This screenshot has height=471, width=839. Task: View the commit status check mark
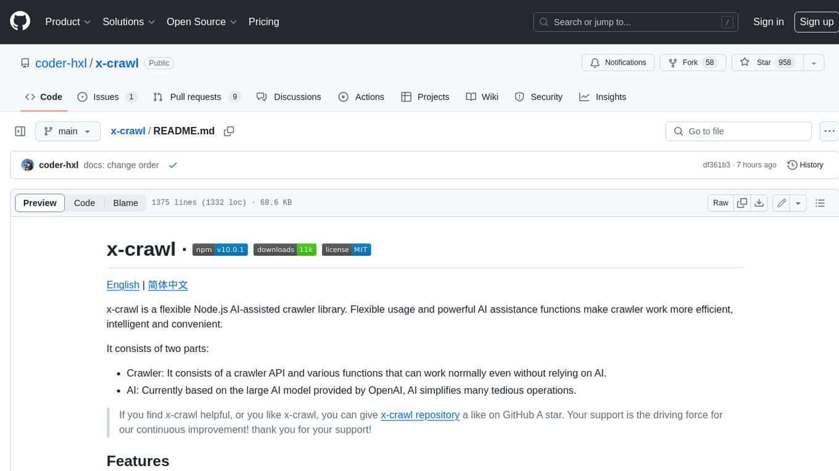(173, 165)
